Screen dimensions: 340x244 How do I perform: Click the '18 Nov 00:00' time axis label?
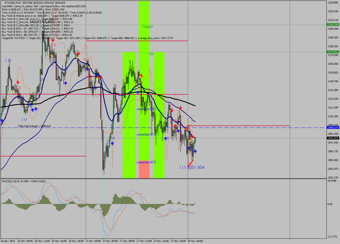pyautogui.click(x=195, y=241)
